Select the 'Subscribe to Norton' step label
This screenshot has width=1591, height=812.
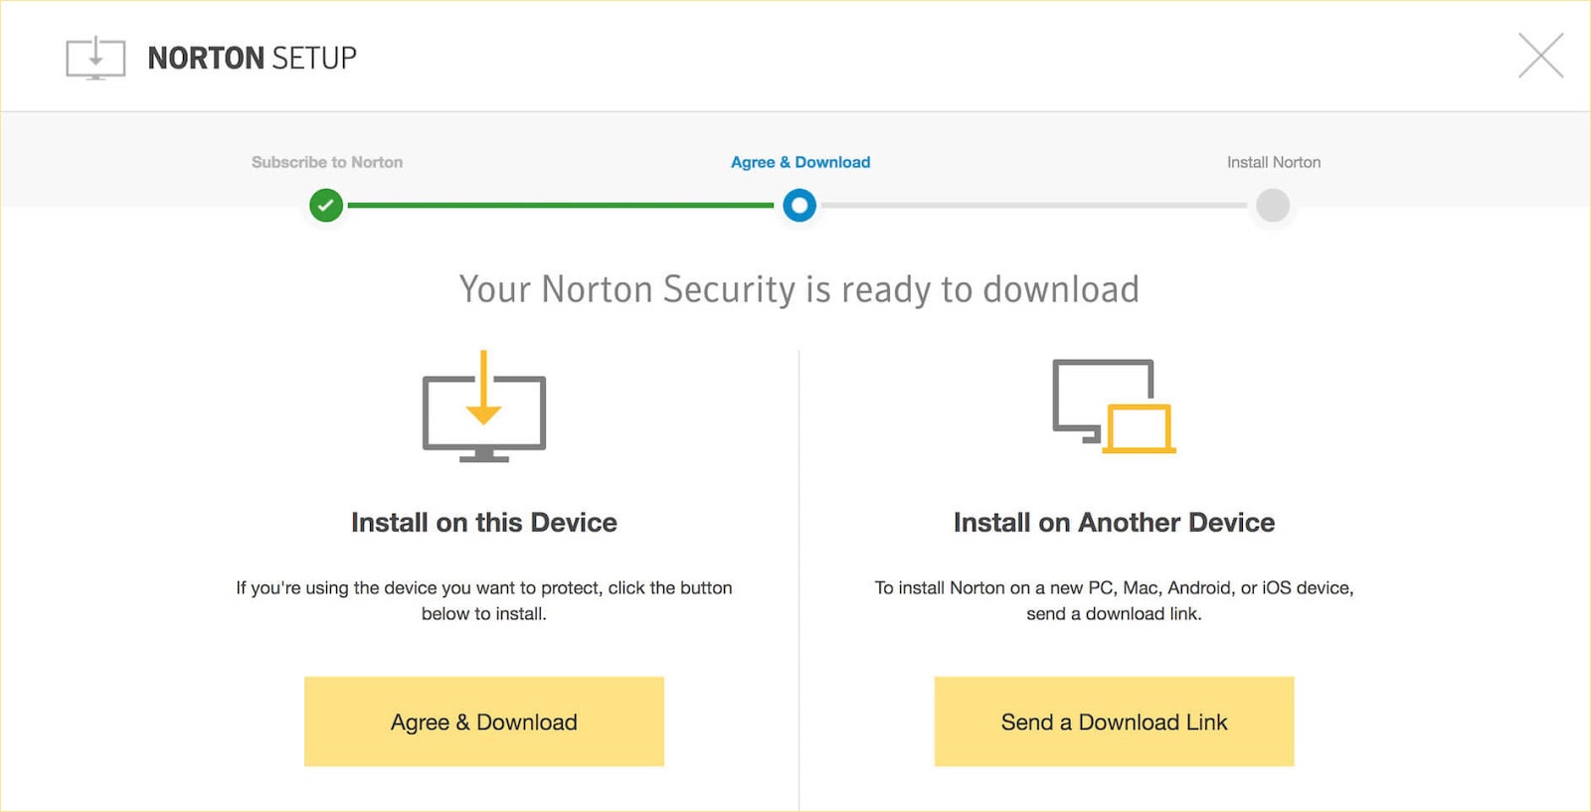pyautogui.click(x=327, y=162)
